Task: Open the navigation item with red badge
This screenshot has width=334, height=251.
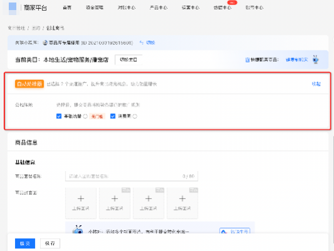Action: click(222, 8)
